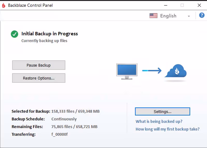
Task: Click the transferring file name f_00000f
Action: coord(60,134)
